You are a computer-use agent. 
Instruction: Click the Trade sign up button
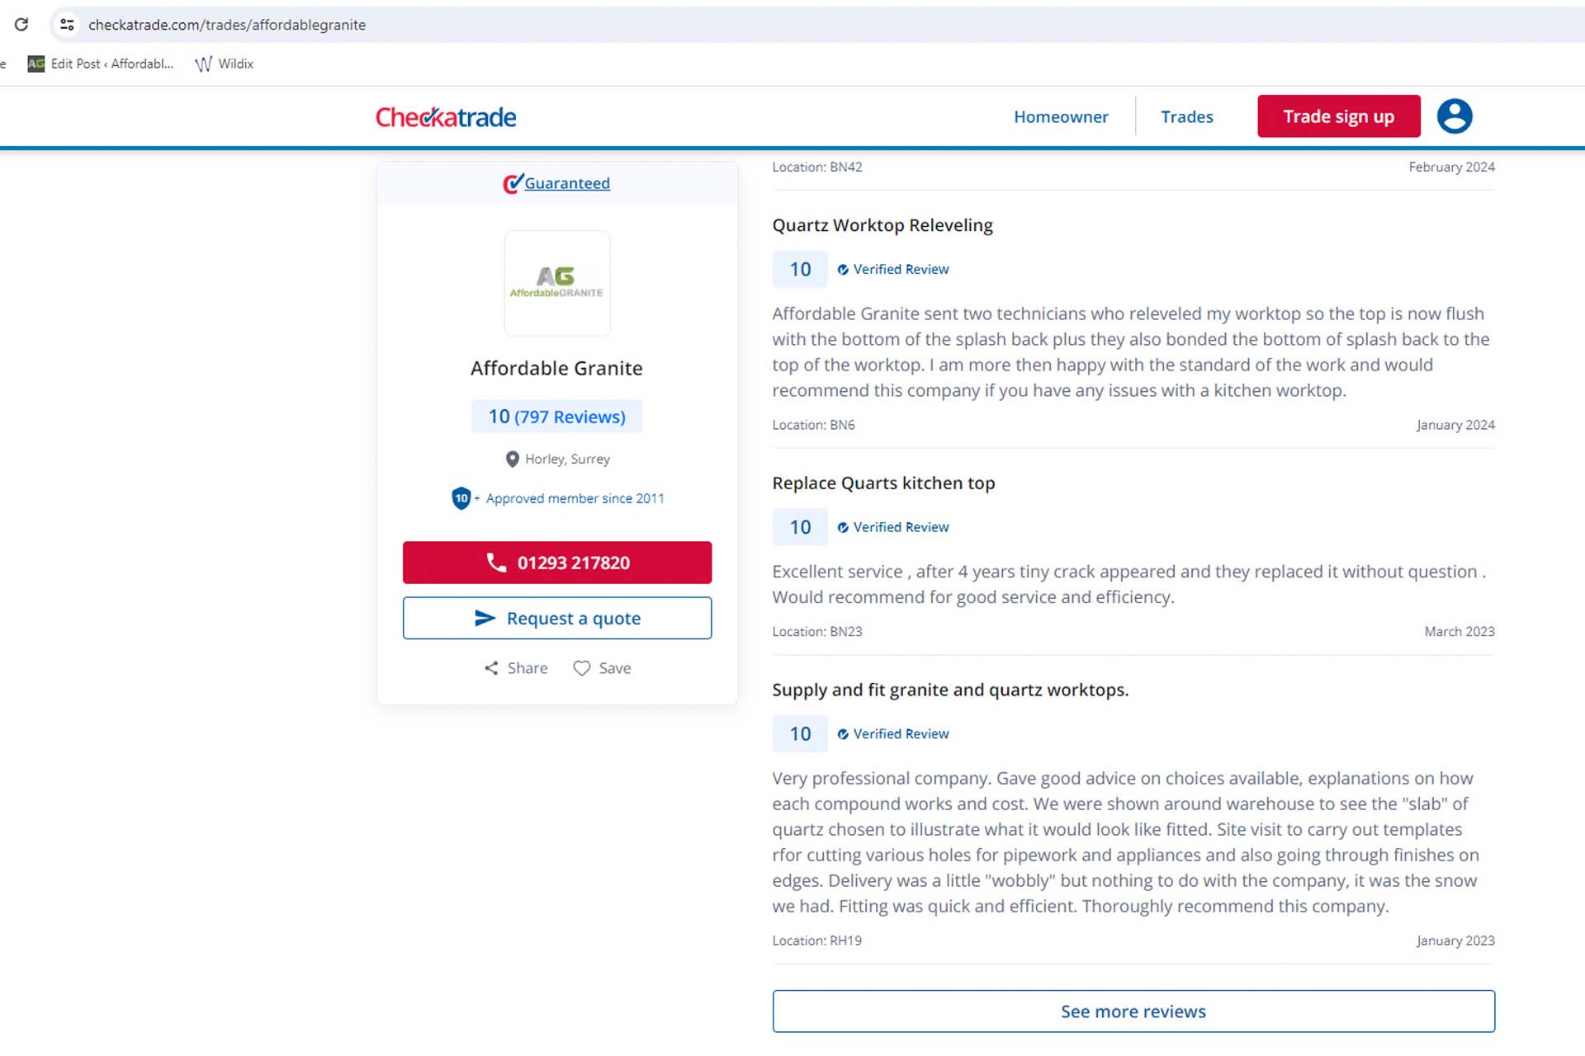pos(1339,116)
